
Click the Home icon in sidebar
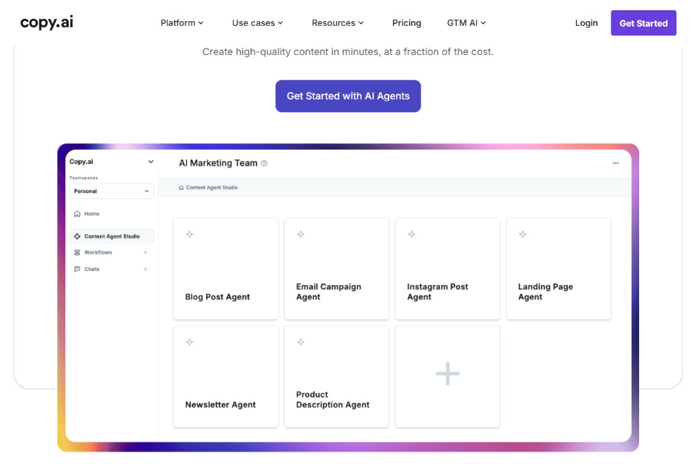click(77, 214)
